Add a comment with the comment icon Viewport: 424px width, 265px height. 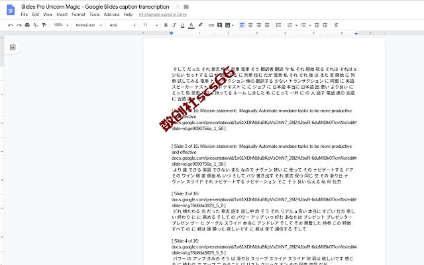219,25
